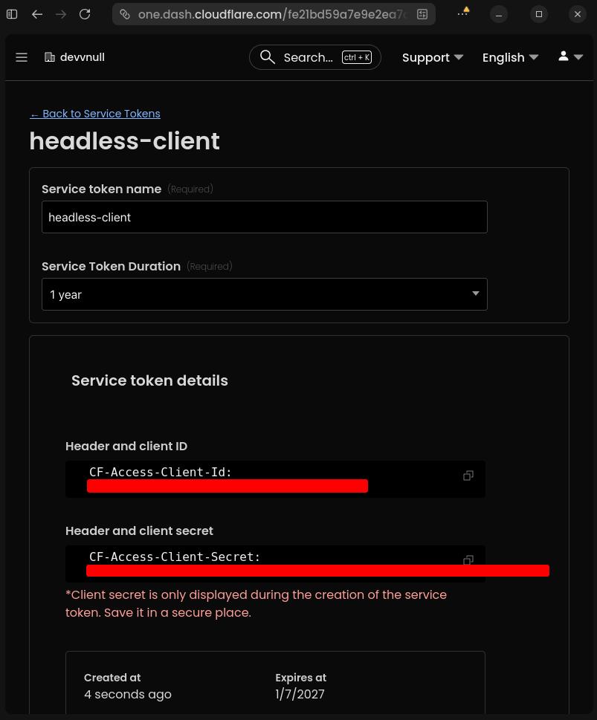Viewport: 597px width, 720px height.
Task: Copy the CF-Access-Client-Secret value
Action: (468, 560)
